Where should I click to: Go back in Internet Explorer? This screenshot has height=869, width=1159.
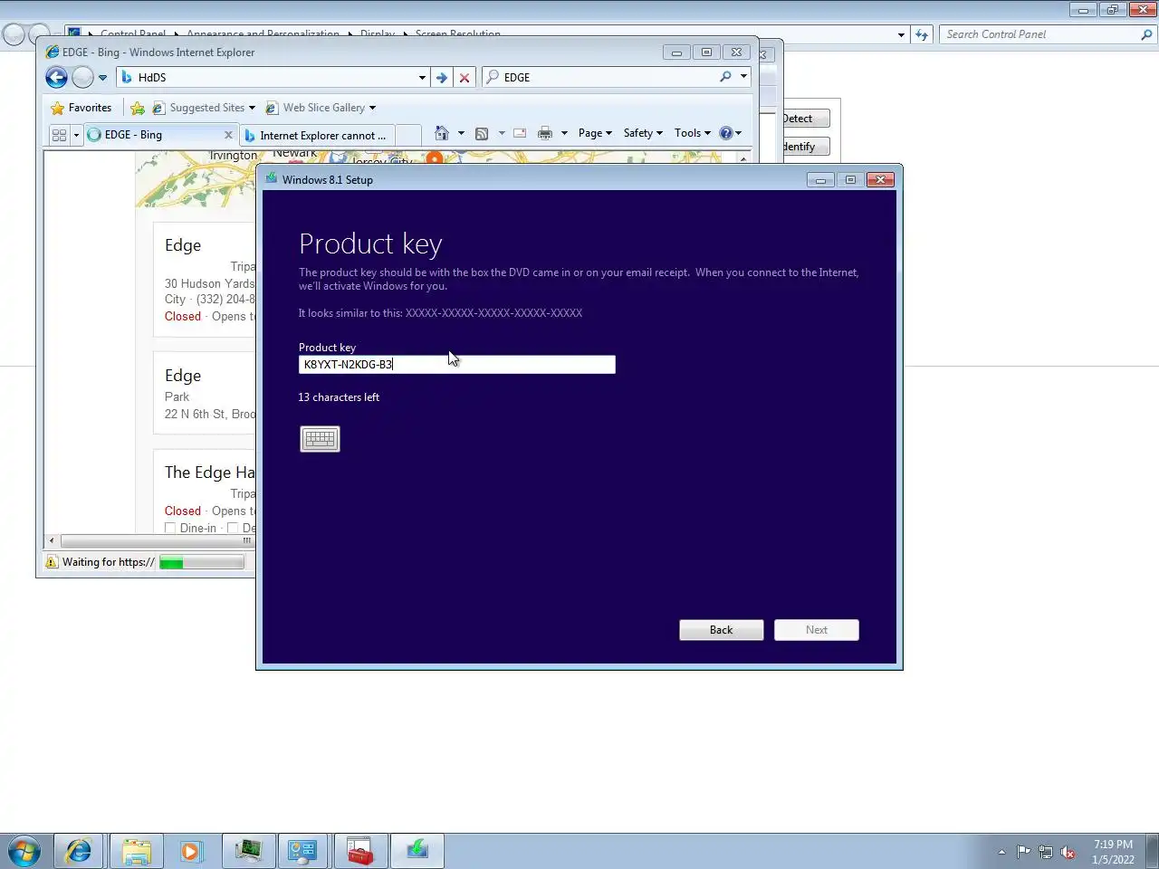tap(56, 77)
